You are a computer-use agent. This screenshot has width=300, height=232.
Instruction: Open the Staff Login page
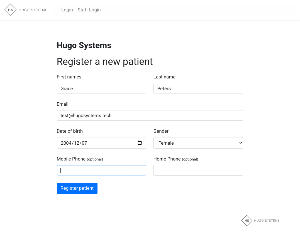click(89, 10)
